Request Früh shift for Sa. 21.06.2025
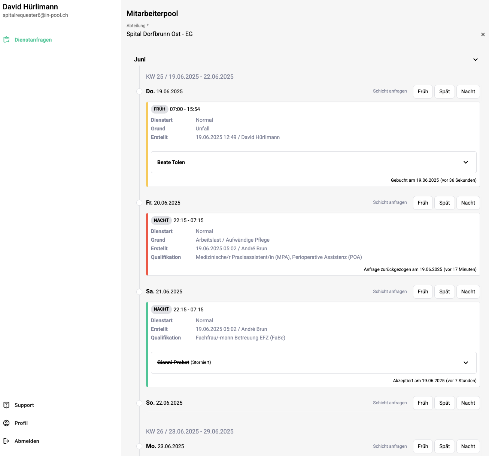 coord(423,292)
